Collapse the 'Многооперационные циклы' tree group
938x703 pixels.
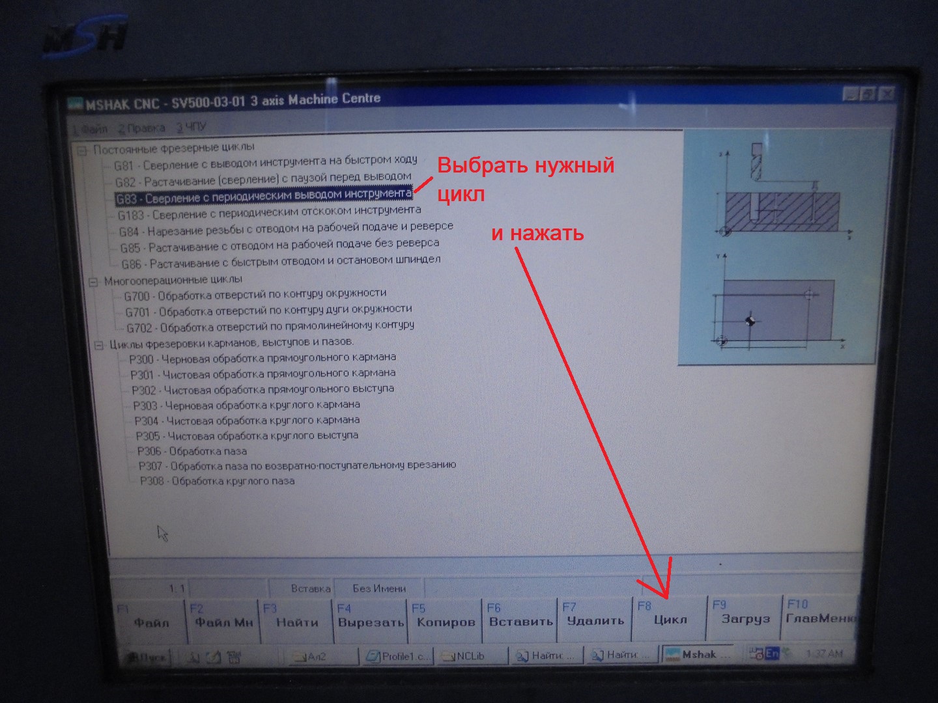(92, 283)
